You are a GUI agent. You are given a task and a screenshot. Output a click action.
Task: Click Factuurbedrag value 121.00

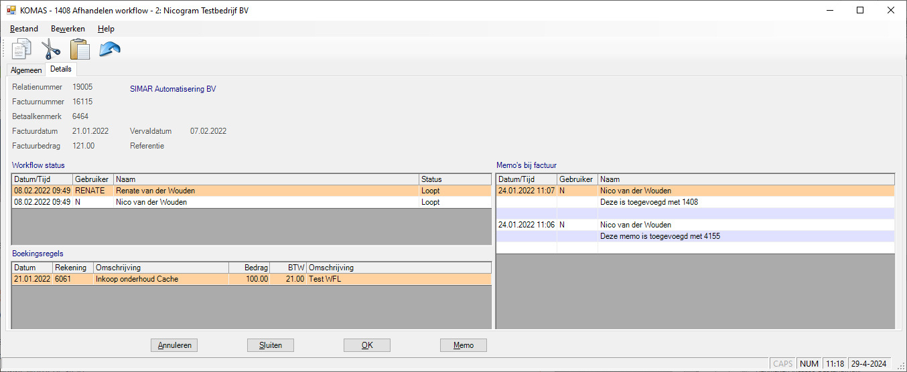83,146
